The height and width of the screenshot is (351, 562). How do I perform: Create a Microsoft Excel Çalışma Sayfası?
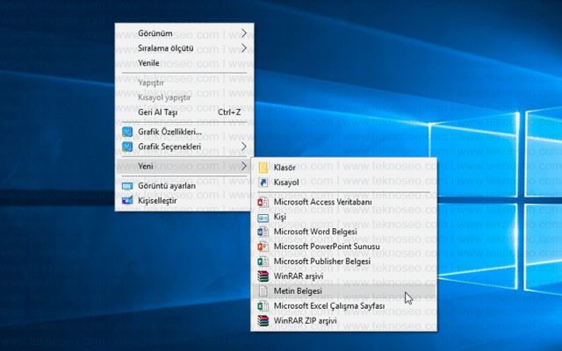pyautogui.click(x=343, y=306)
